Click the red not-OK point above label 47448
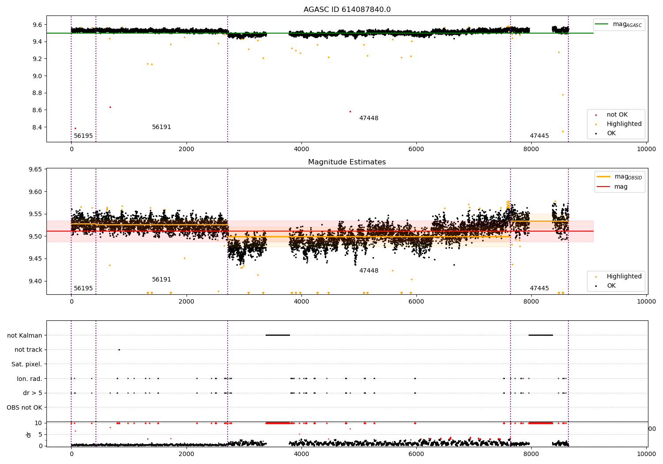The image size is (663, 464). pyautogui.click(x=350, y=111)
